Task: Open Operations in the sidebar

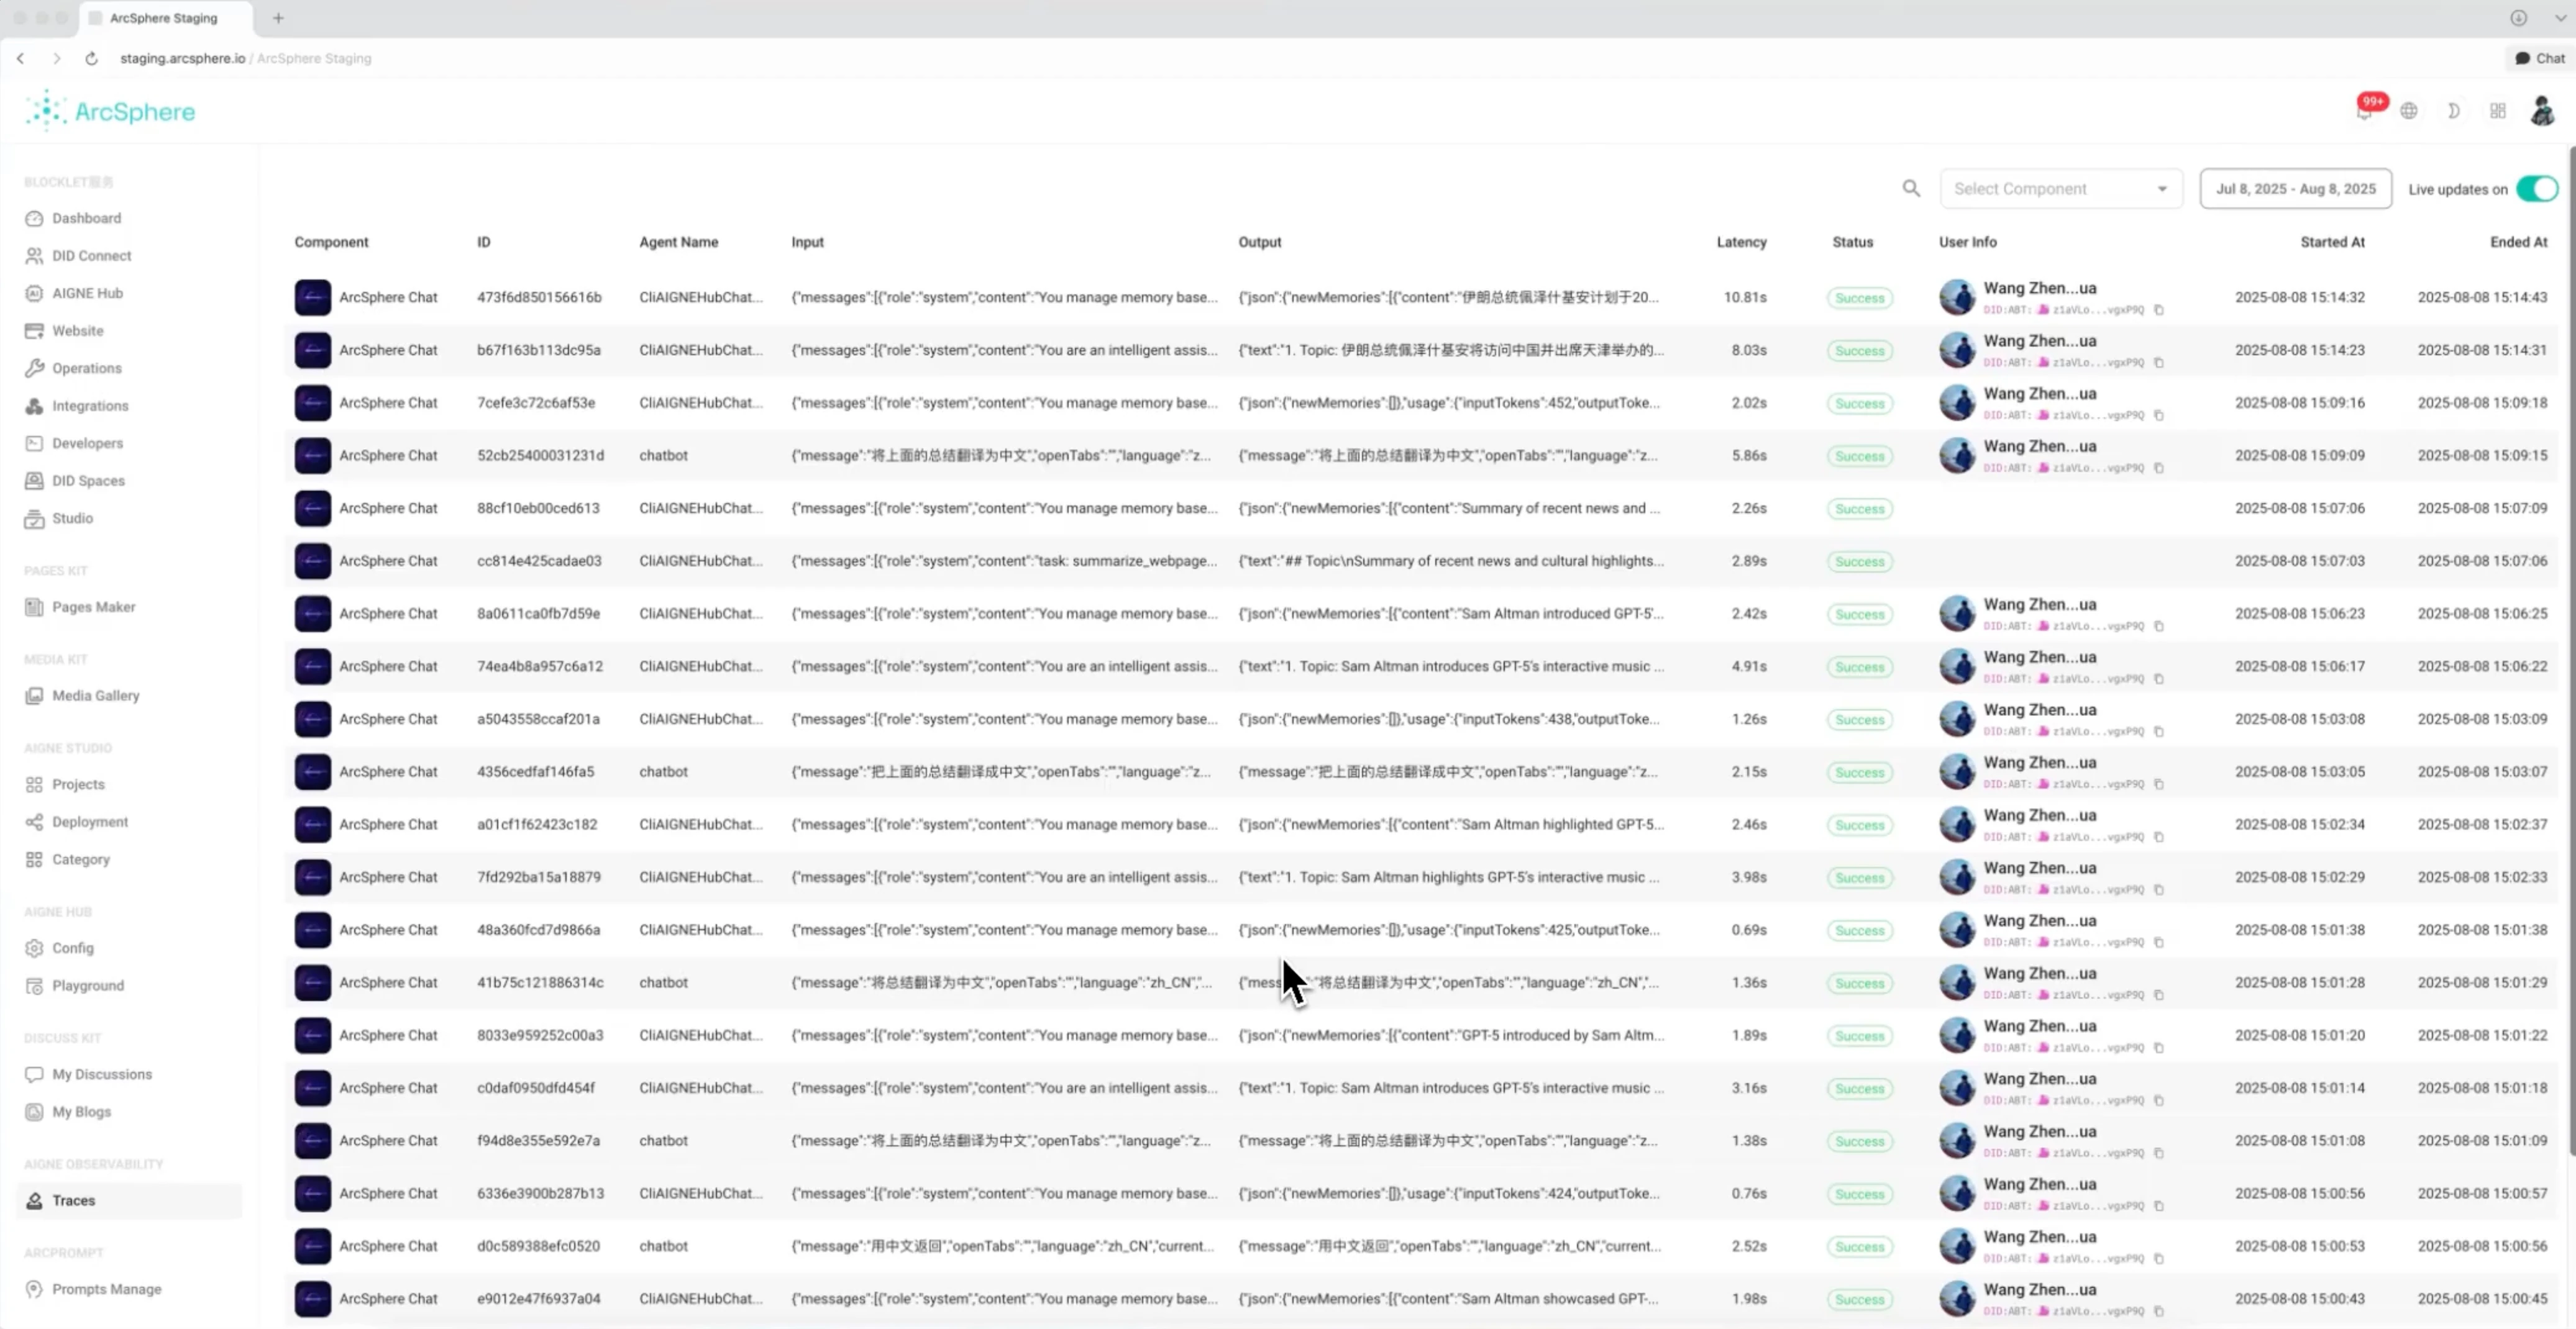Action: pos(86,368)
